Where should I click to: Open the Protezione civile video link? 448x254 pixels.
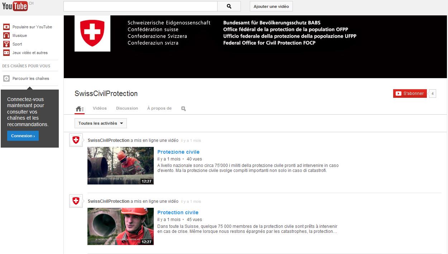tap(178, 152)
